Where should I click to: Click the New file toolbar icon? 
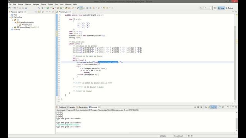click(10, 8)
